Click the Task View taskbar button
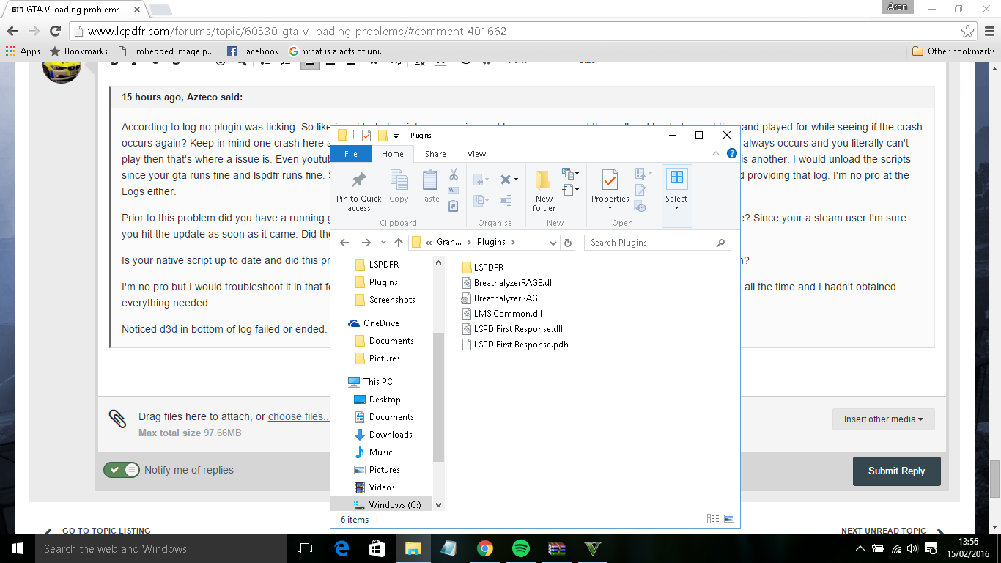Viewport: 1001px width, 563px height. tap(305, 548)
